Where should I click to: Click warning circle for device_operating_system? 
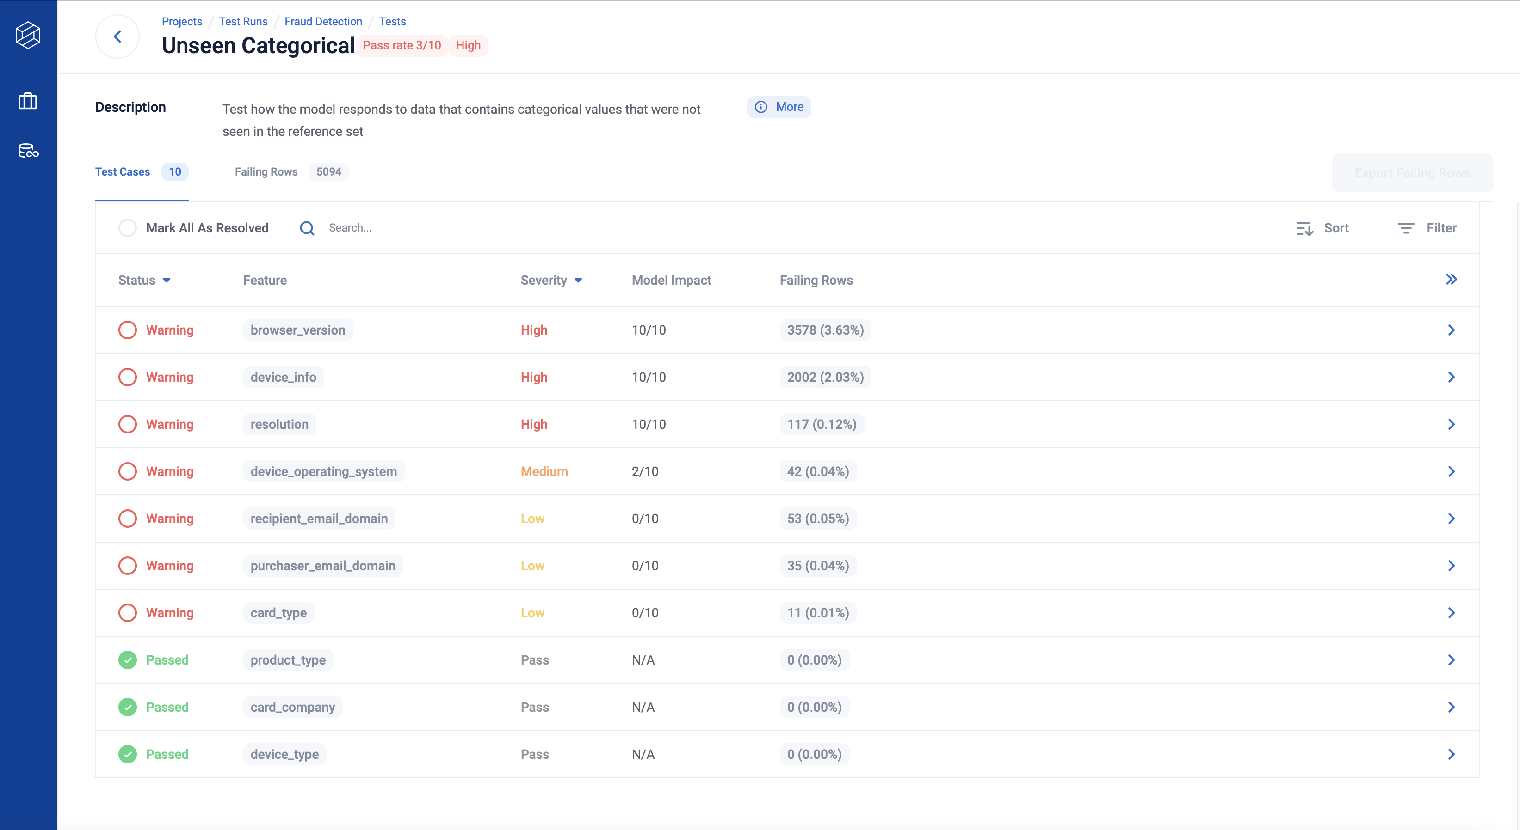(x=128, y=471)
